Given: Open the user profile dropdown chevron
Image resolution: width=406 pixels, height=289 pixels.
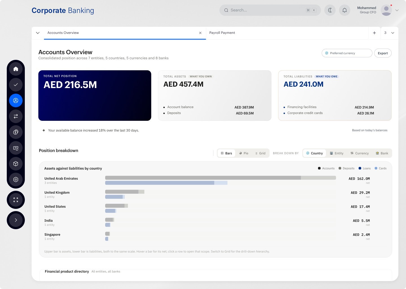Looking at the screenshot, I should point(397,10).
